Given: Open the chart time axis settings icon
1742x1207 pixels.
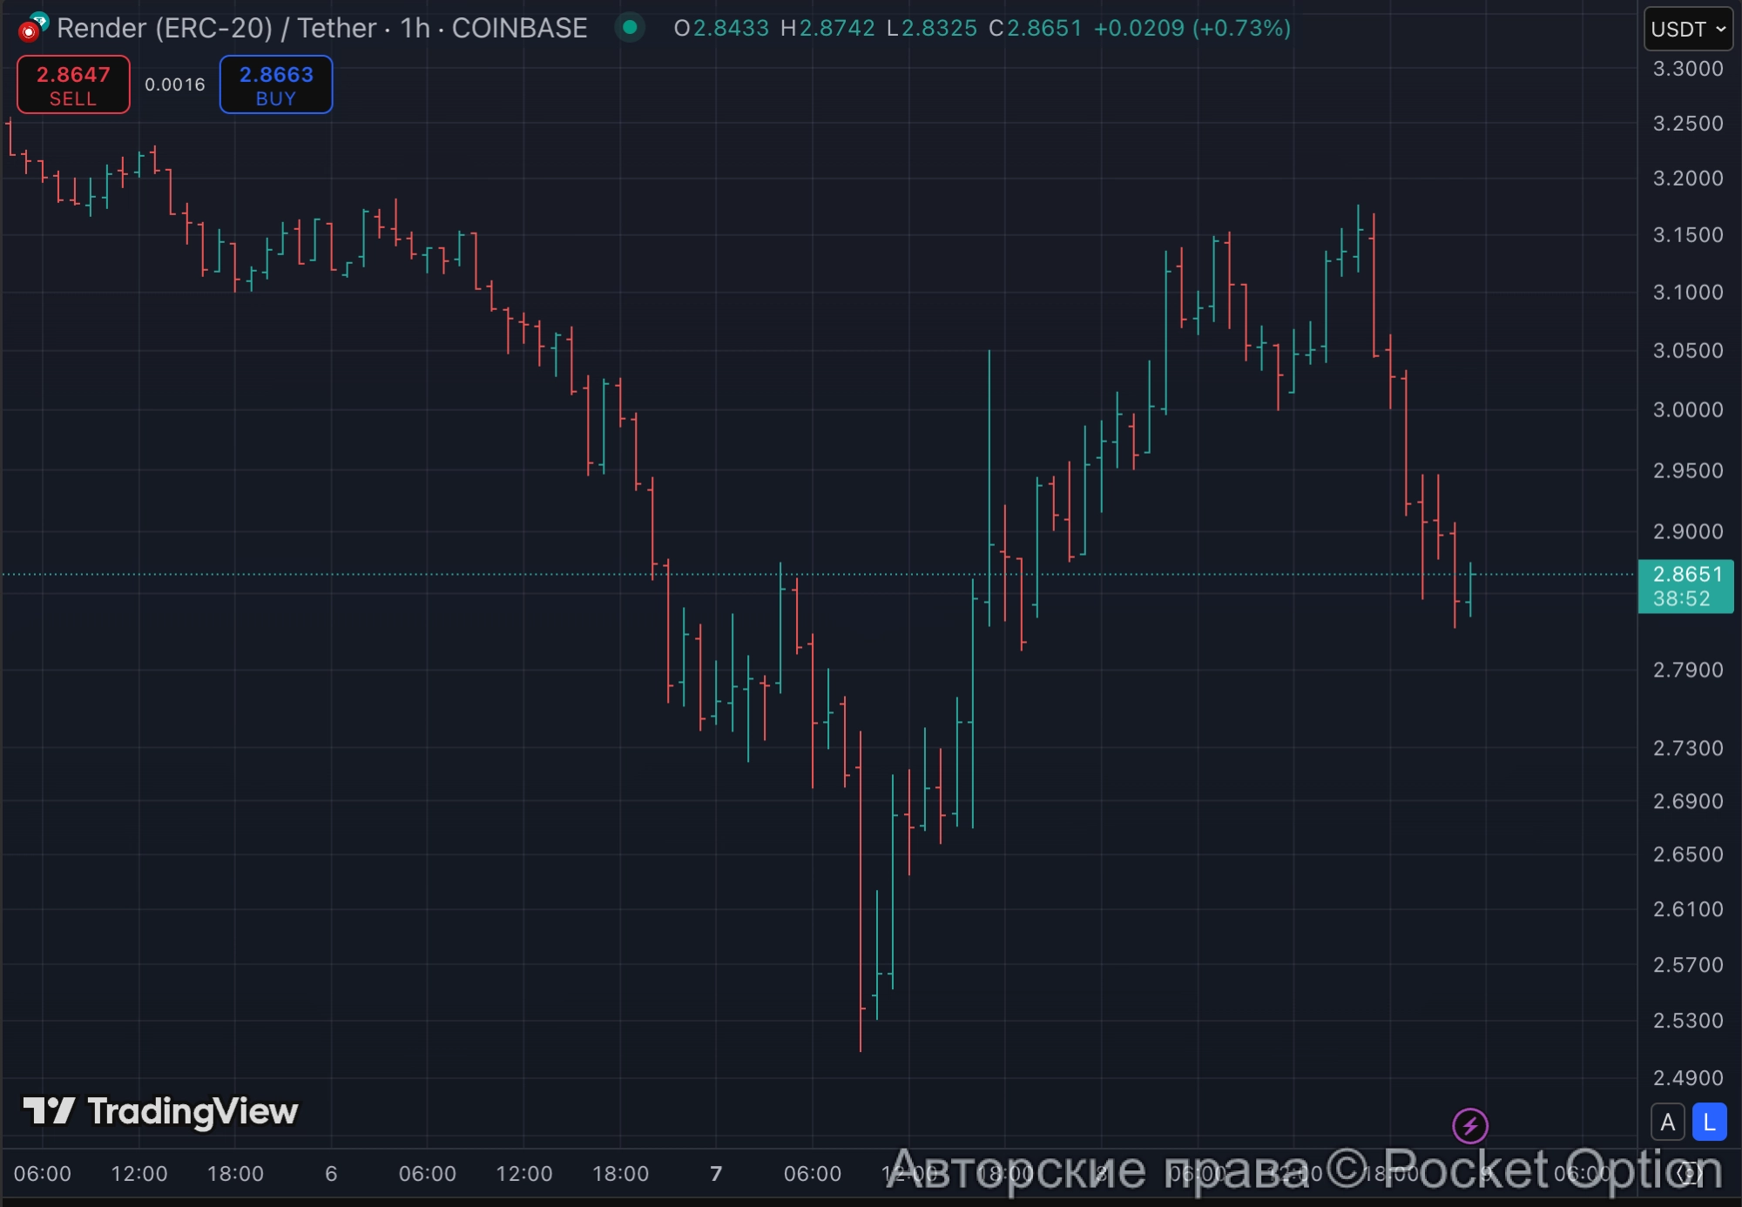Looking at the screenshot, I should click(x=1690, y=1173).
